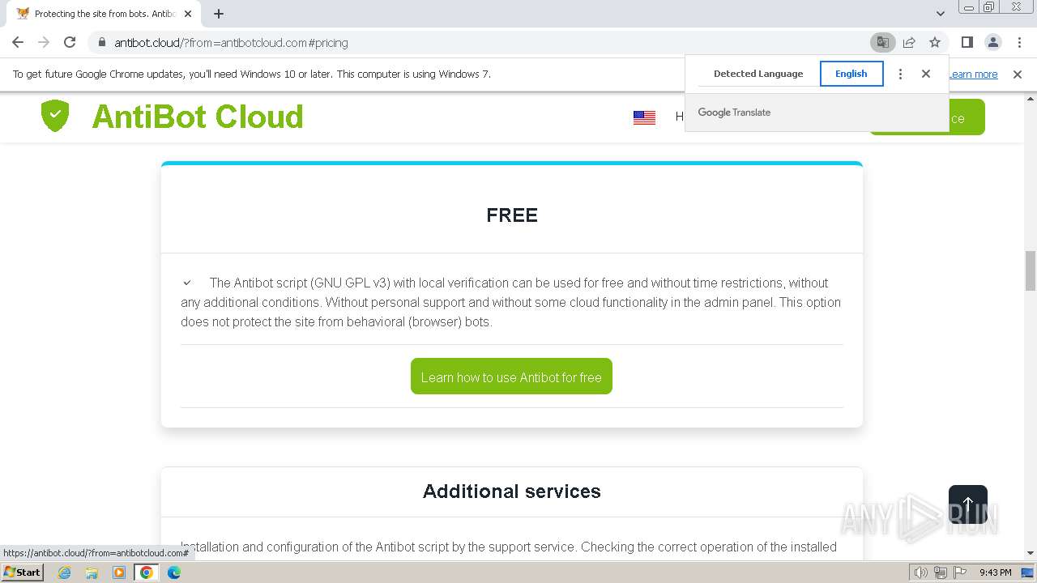Reload the current page
Image resolution: width=1037 pixels, height=583 pixels.
coord(70,42)
